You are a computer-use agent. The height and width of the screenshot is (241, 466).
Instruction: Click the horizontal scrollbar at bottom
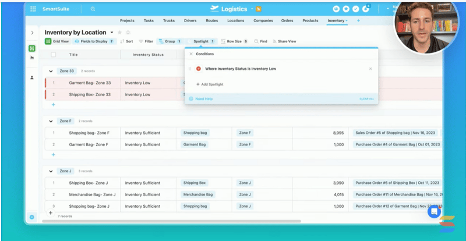coord(171,221)
